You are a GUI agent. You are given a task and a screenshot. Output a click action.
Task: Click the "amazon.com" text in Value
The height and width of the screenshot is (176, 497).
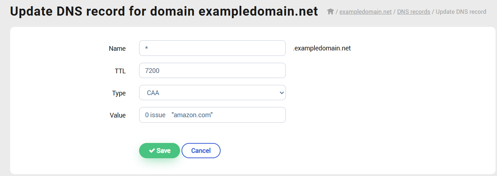pyautogui.click(x=192, y=115)
